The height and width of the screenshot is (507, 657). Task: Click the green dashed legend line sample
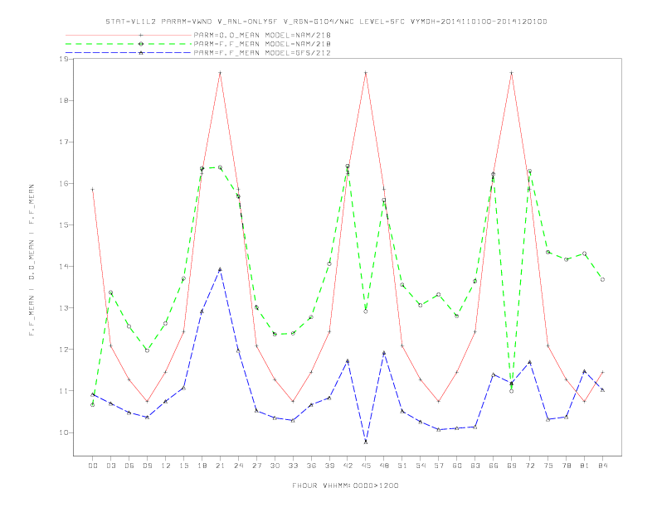[x=129, y=44]
